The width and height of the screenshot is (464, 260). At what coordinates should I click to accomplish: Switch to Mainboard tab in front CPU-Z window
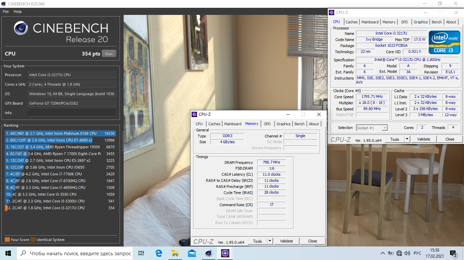coord(233,124)
